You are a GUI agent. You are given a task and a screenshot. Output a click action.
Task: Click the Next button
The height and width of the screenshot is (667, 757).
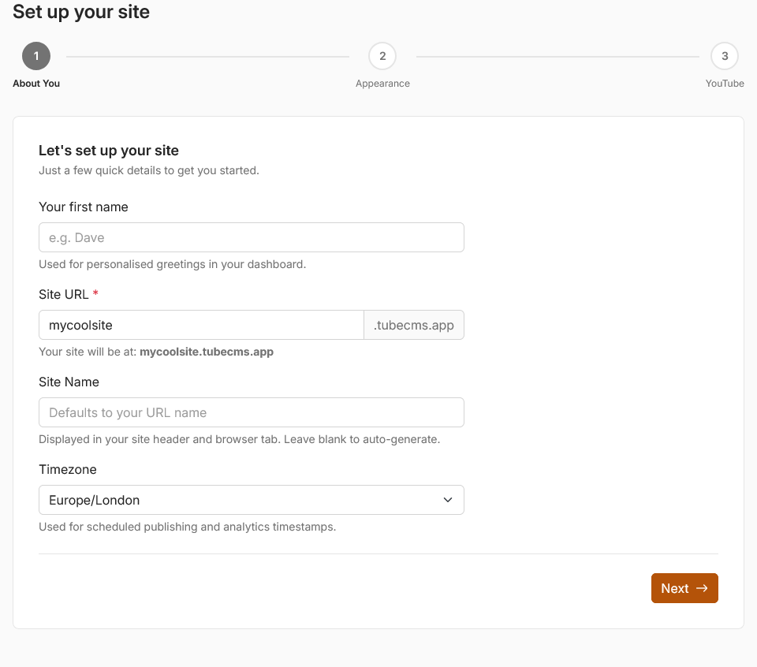click(x=684, y=587)
